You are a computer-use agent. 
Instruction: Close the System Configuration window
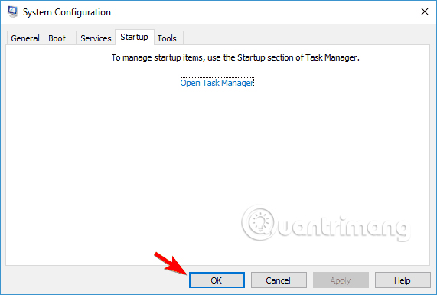tap(425, 11)
